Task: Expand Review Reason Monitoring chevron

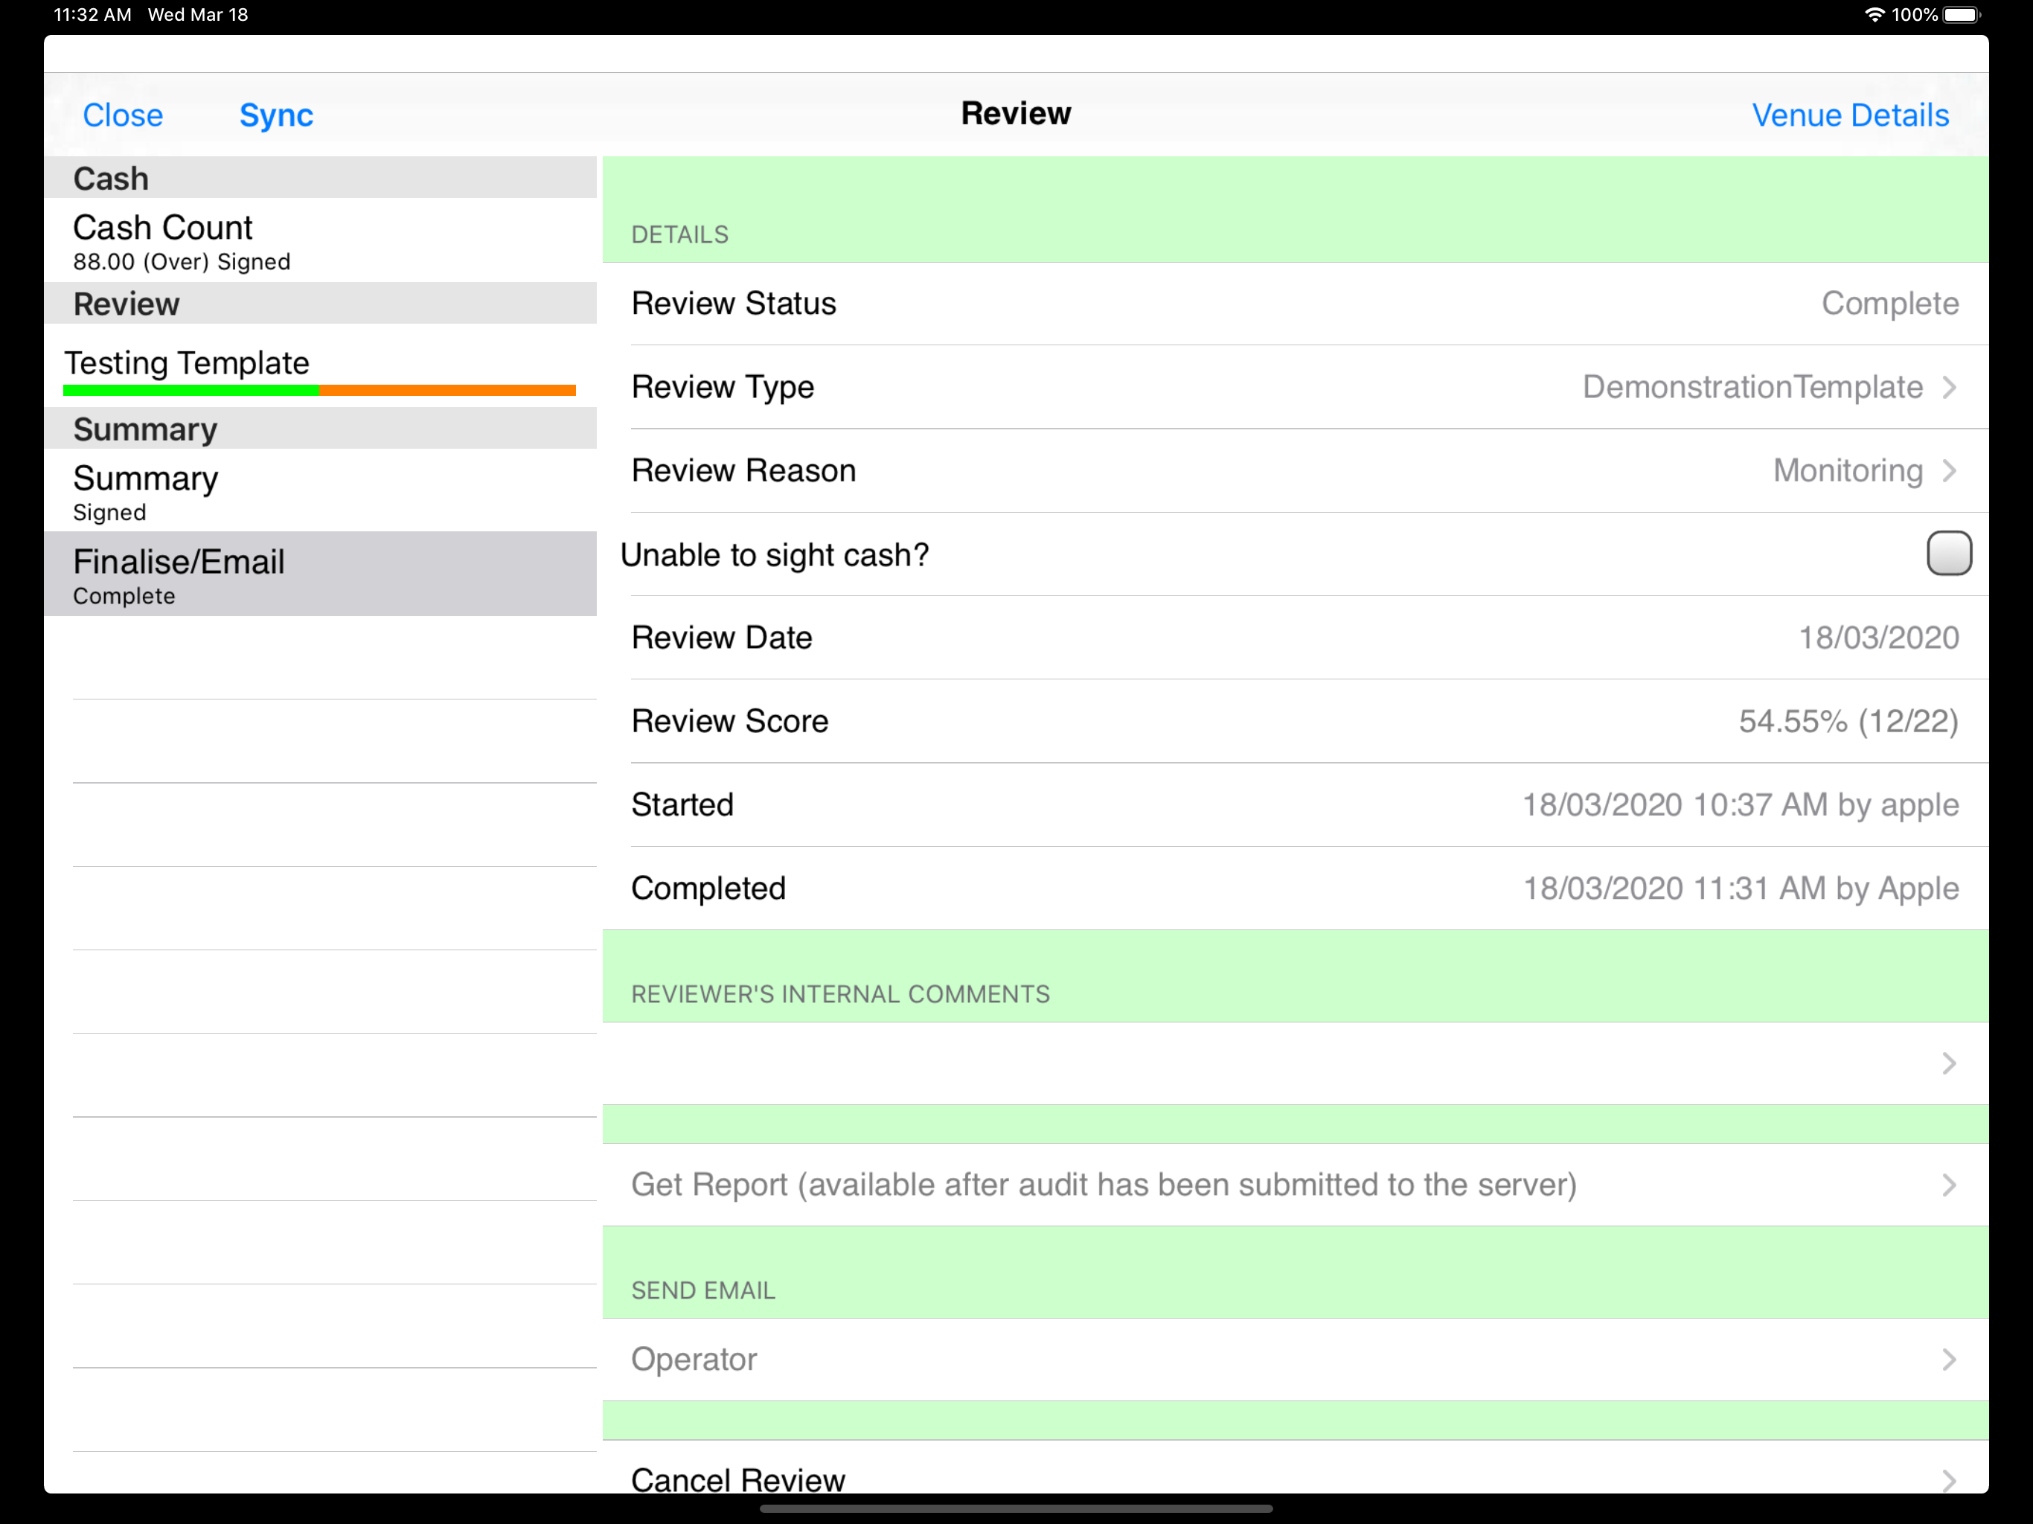Action: 1950,470
